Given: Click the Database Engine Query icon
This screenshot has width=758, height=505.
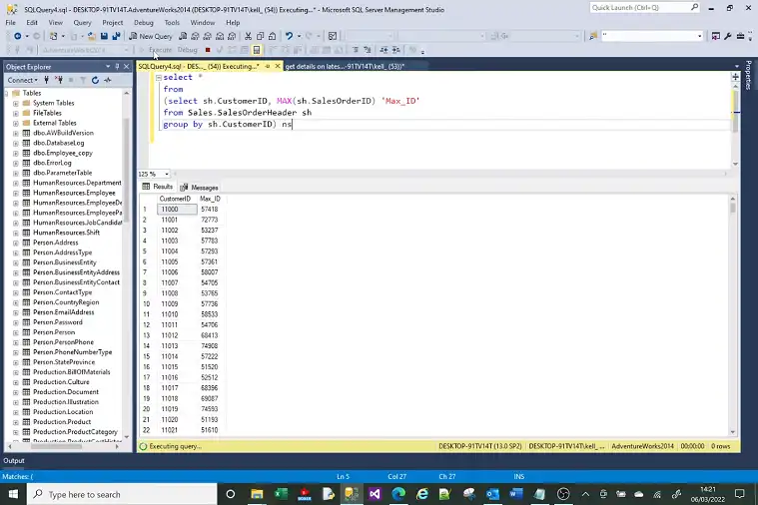Looking at the screenshot, I should [x=183, y=36].
